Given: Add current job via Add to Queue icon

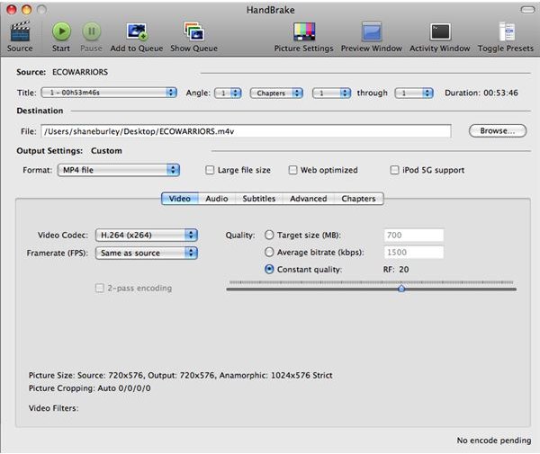Looking at the screenshot, I should point(137,31).
